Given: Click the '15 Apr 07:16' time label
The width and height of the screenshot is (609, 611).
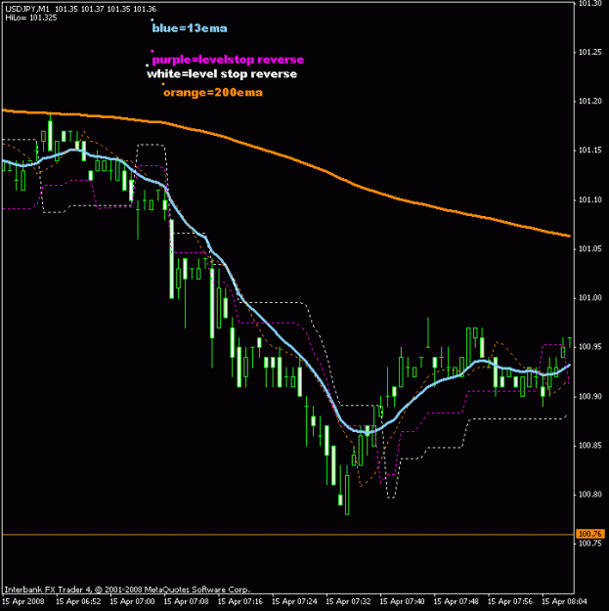Looking at the screenshot, I should [x=240, y=601].
